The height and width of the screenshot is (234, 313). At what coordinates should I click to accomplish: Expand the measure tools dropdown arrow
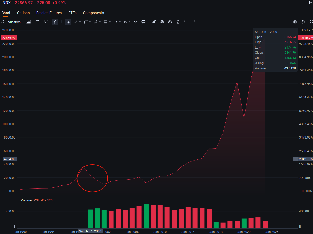point(120,22)
